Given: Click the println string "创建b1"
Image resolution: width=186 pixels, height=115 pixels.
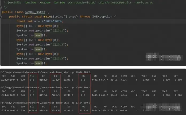Looking at the screenshot, I should pyautogui.click(x=58, y=31).
